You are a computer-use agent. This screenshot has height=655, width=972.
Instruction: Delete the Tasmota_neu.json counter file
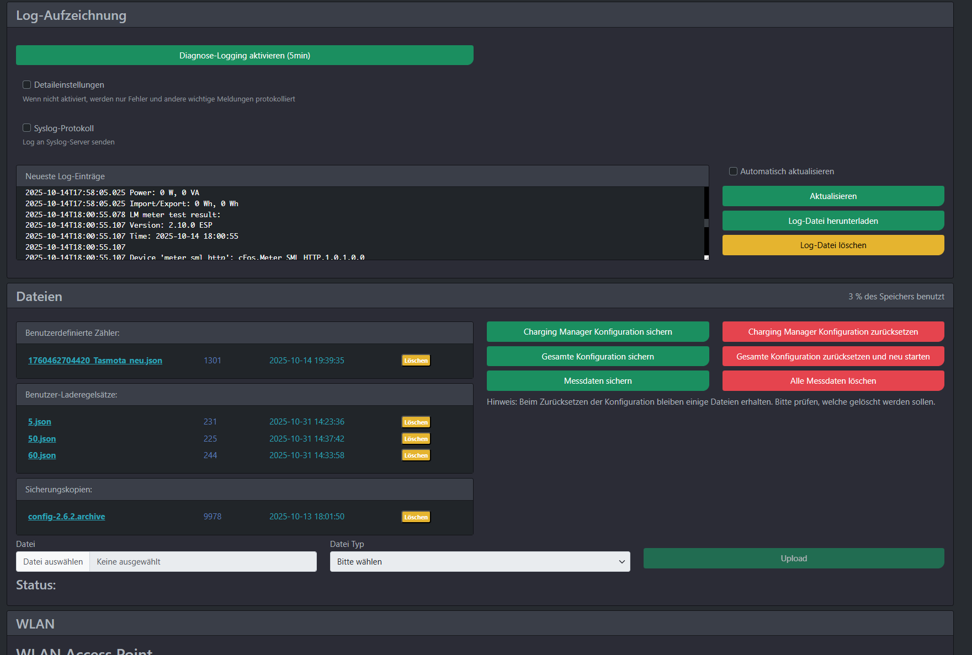[x=416, y=361]
